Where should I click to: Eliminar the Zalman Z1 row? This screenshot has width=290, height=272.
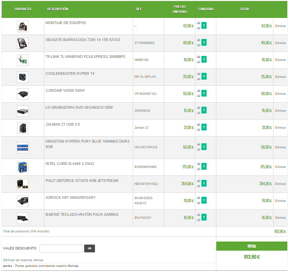(x=281, y=128)
